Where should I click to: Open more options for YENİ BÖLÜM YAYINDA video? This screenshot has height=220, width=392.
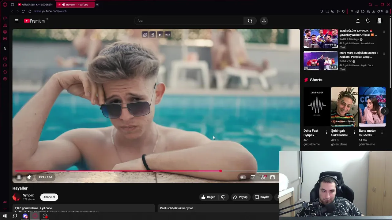click(x=384, y=31)
